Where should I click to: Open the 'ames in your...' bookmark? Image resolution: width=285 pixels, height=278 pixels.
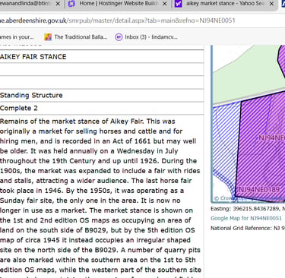(x=17, y=37)
